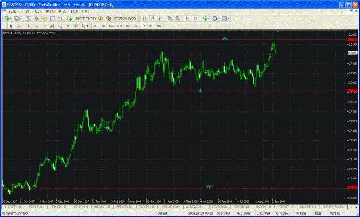Switch to the USDCAD,Daily chart tab
This screenshot has height=217, width=360.
point(170,207)
